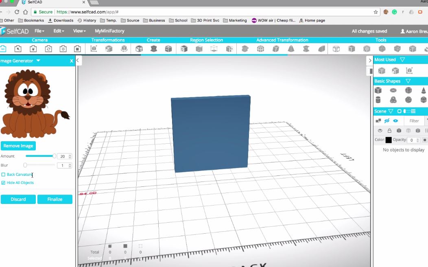
Task: Select the pan (hand) camera tool
Action: click(x=33, y=49)
